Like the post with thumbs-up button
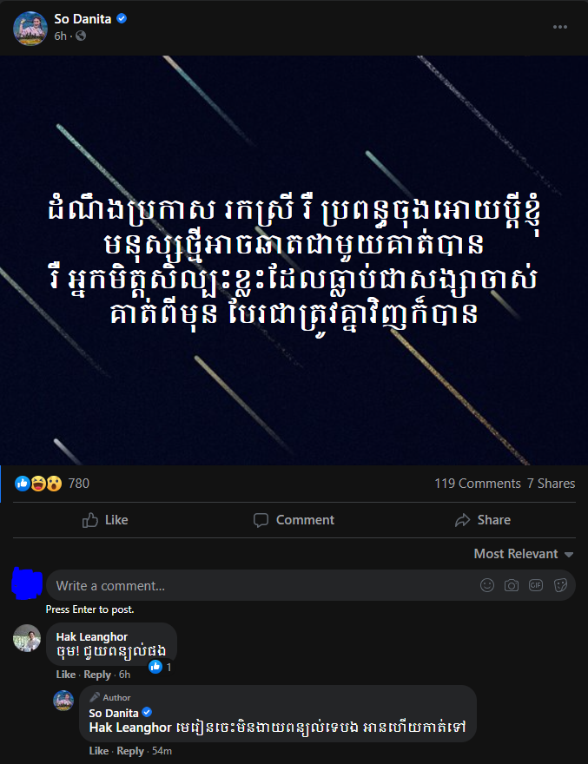The image size is (588, 764). (105, 520)
